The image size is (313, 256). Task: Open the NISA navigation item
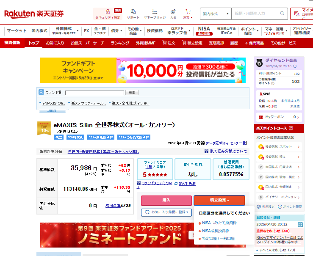pyautogui.click(x=204, y=31)
